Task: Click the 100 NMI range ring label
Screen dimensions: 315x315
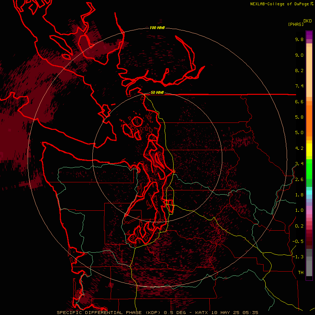Action: point(157,28)
